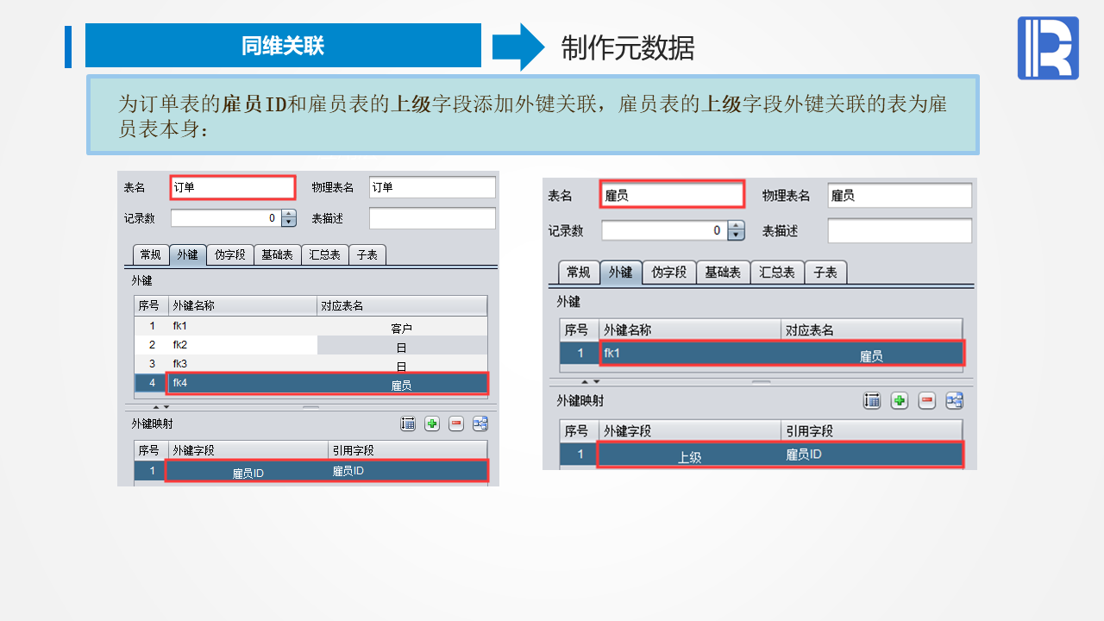Click 雇员ID under 引用字段 in 订单 panel
Screen dimensions: 1104x621
tap(408, 471)
